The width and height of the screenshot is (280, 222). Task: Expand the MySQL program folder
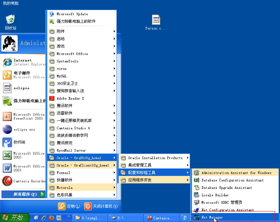click(82, 76)
